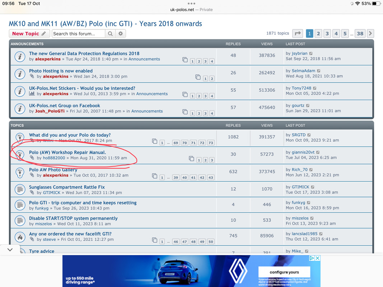This screenshot has height=287, width=383.
Task: Click sticky icon for Polo AW Photo Gallery
Action: (x=20, y=173)
